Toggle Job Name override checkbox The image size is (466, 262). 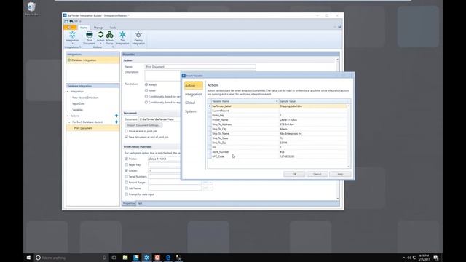click(126, 188)
